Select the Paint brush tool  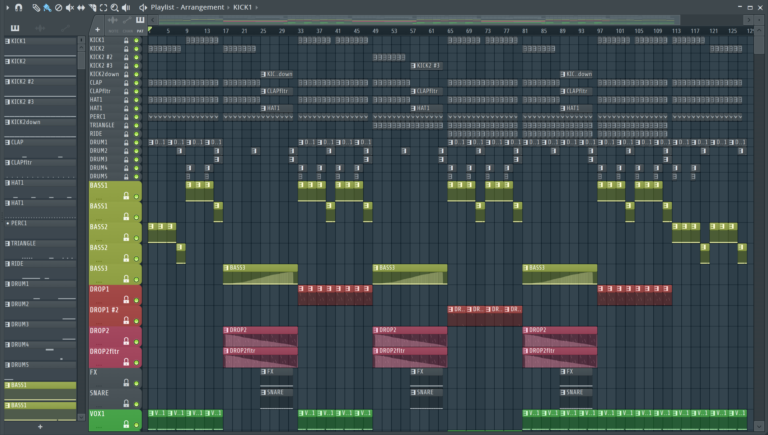[x=47, y=7]
